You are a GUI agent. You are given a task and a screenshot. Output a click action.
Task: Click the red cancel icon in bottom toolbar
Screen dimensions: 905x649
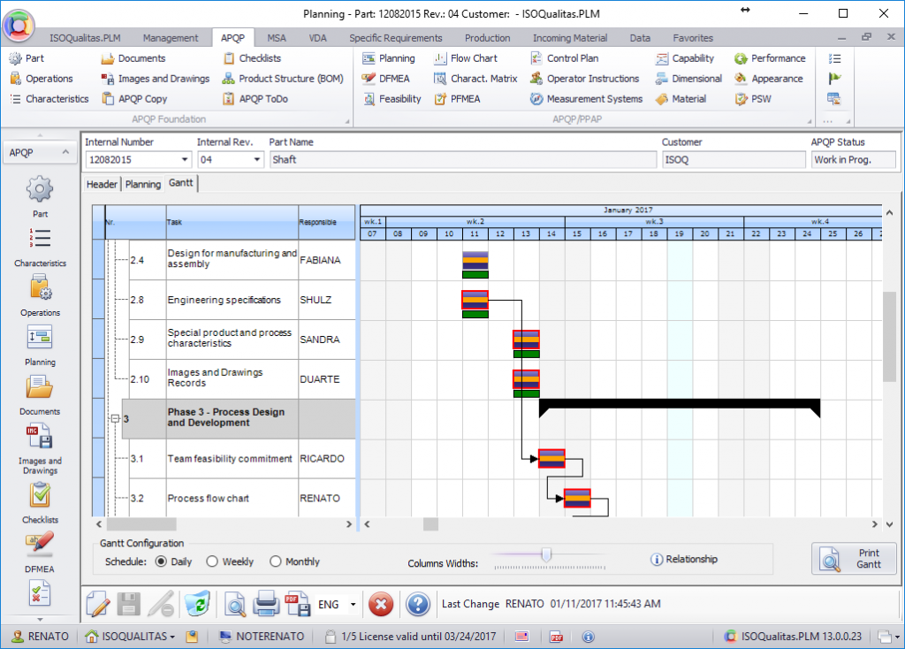tap(380, 605)
